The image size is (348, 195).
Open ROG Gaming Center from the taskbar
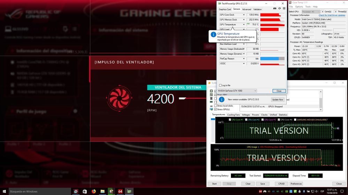click(x=76, y=191)
